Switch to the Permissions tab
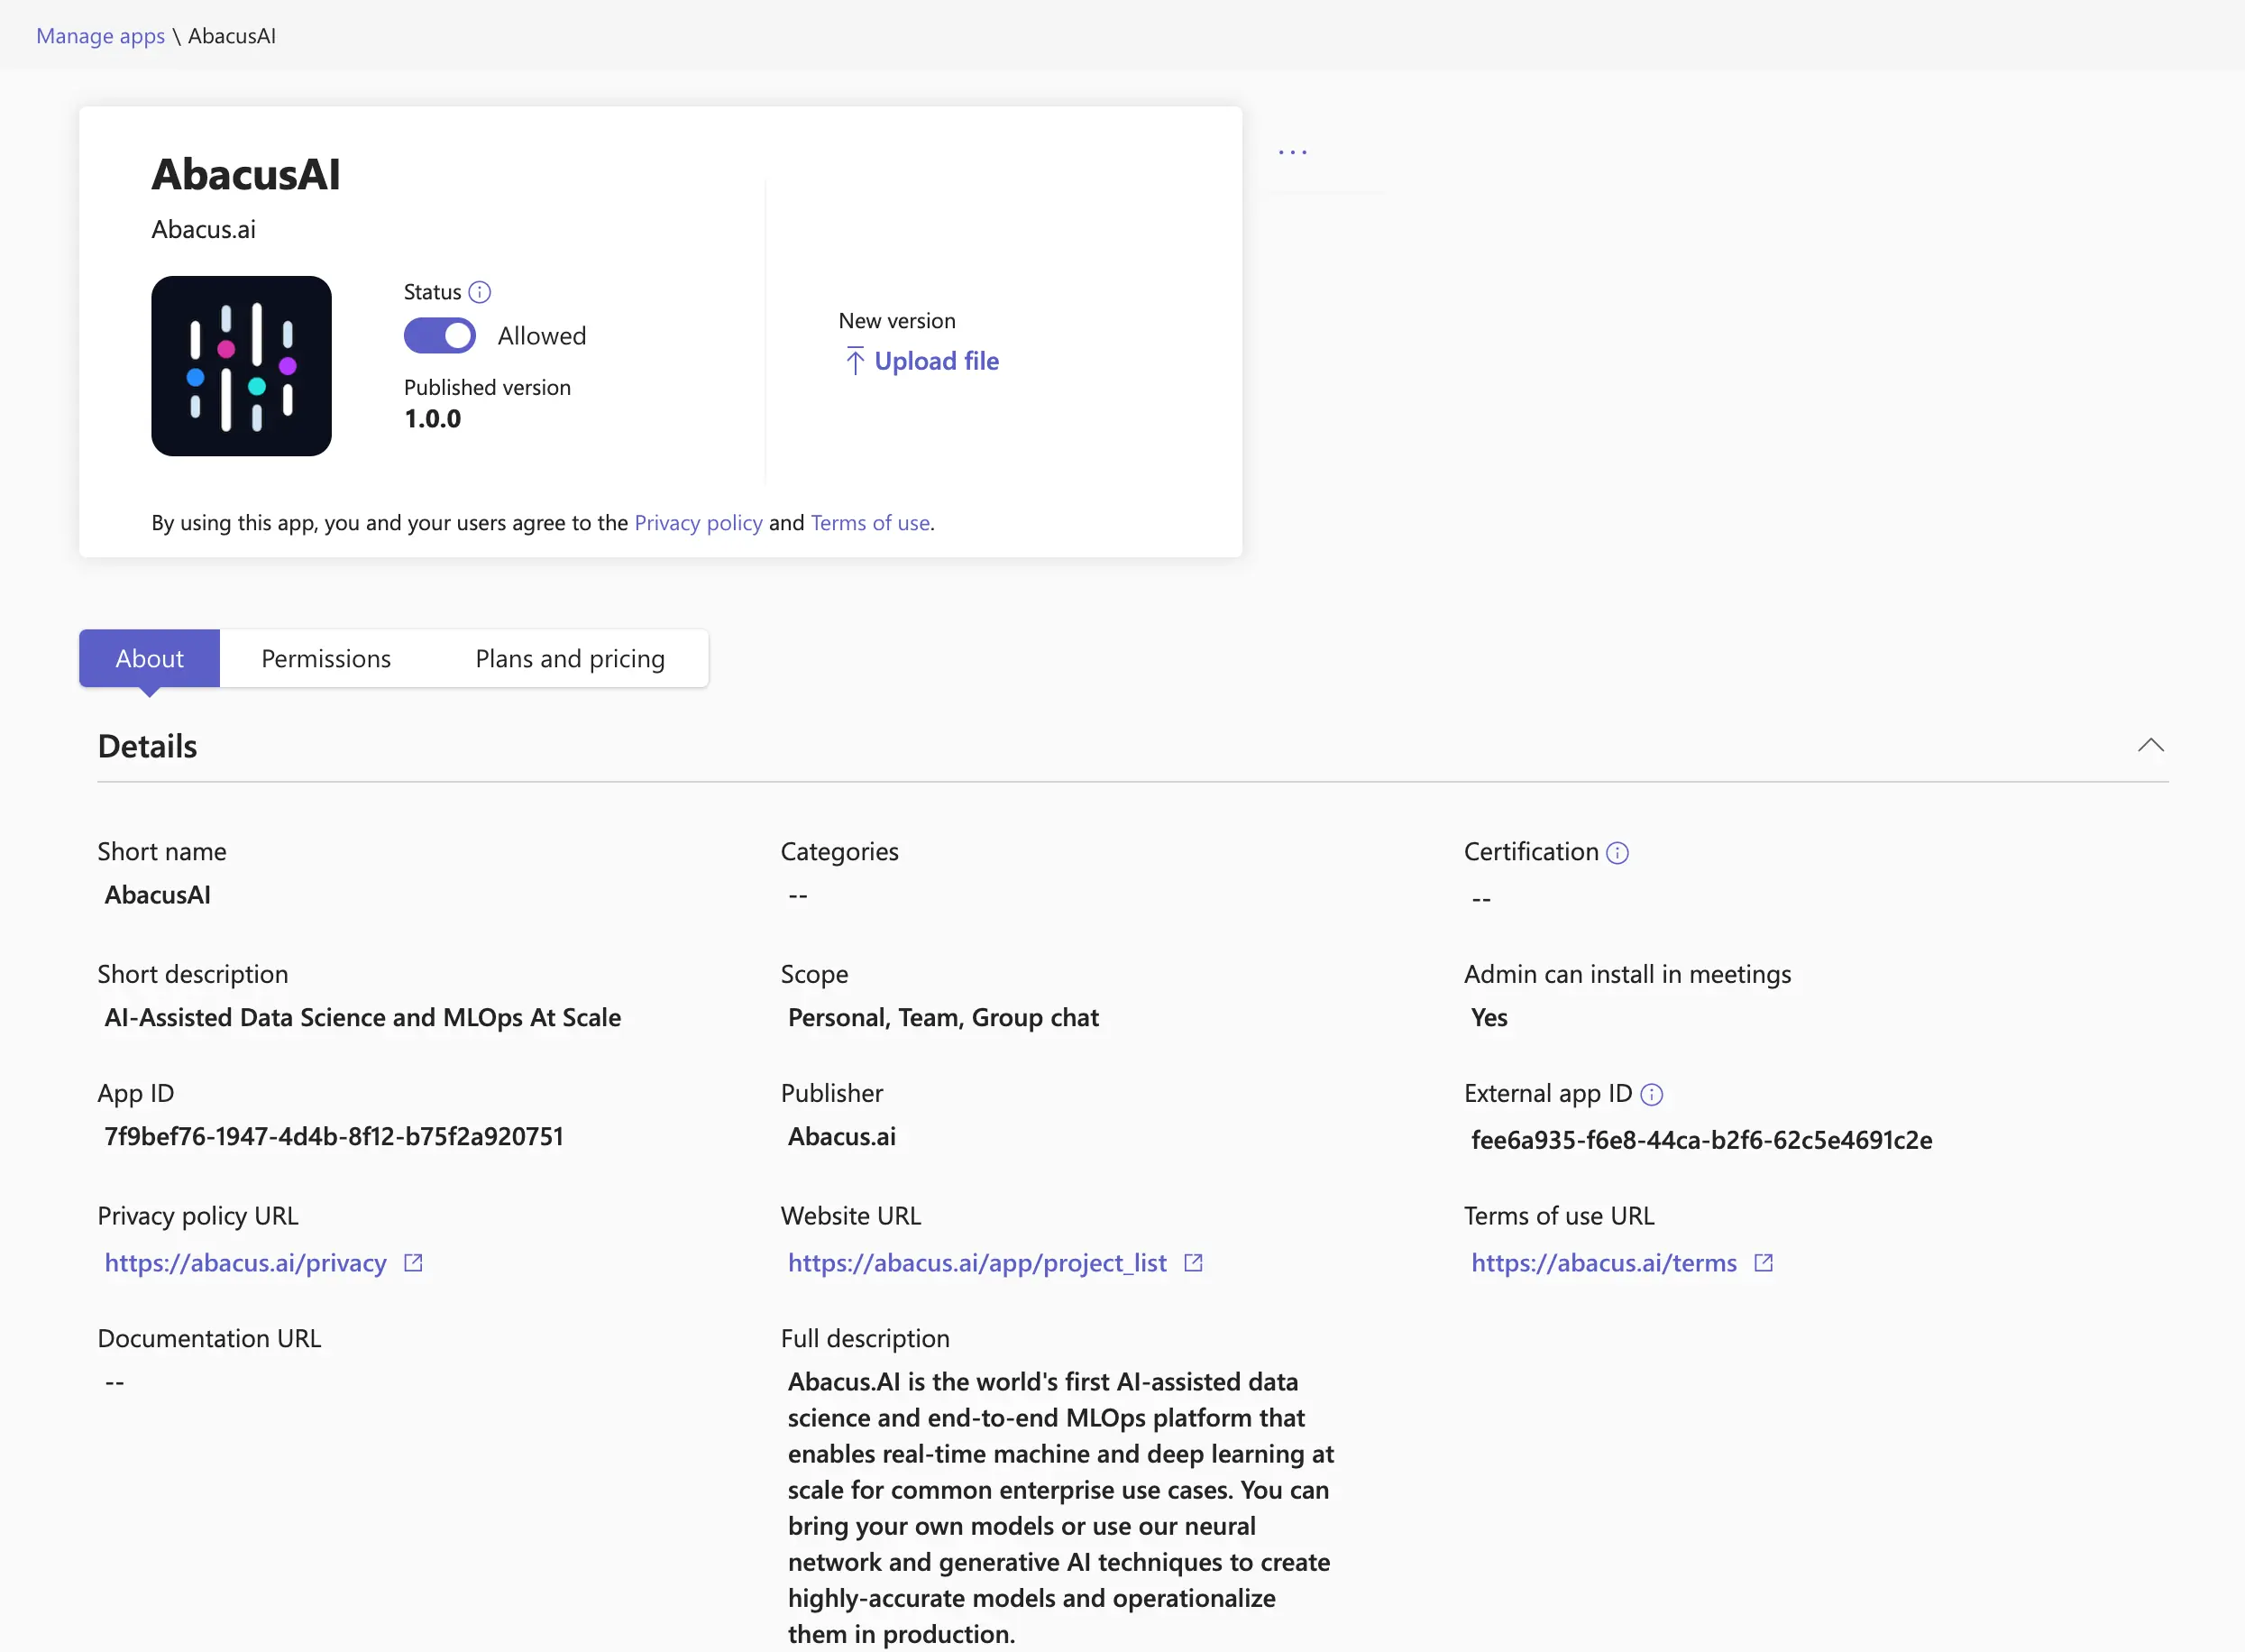Image resolution: width=2245 pixels, height=1652 pixels. 325,658
